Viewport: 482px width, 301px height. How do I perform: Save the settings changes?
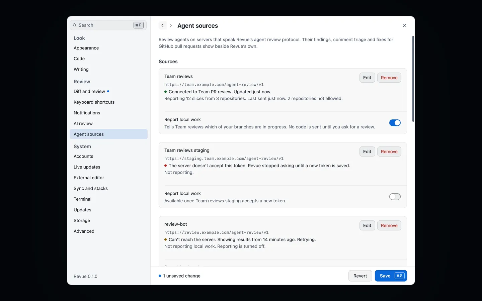(x=391, y=276)
